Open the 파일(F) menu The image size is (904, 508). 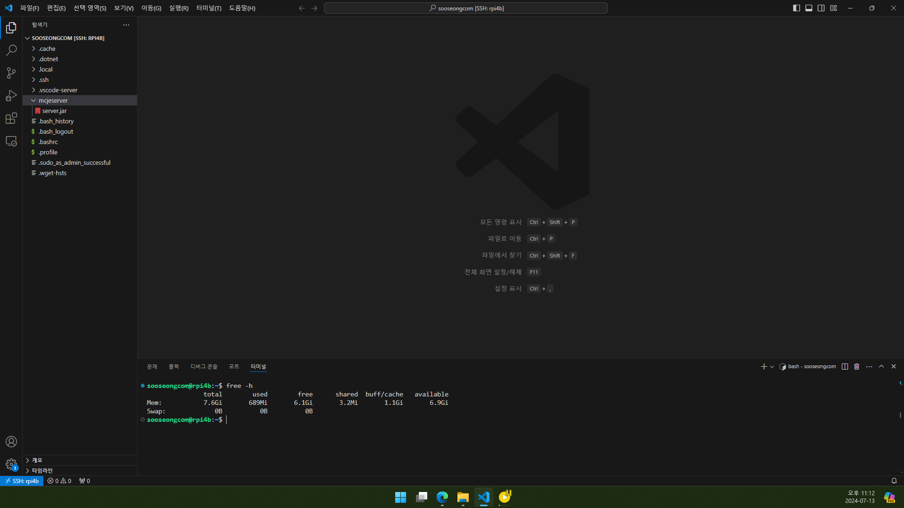(30, 8)
